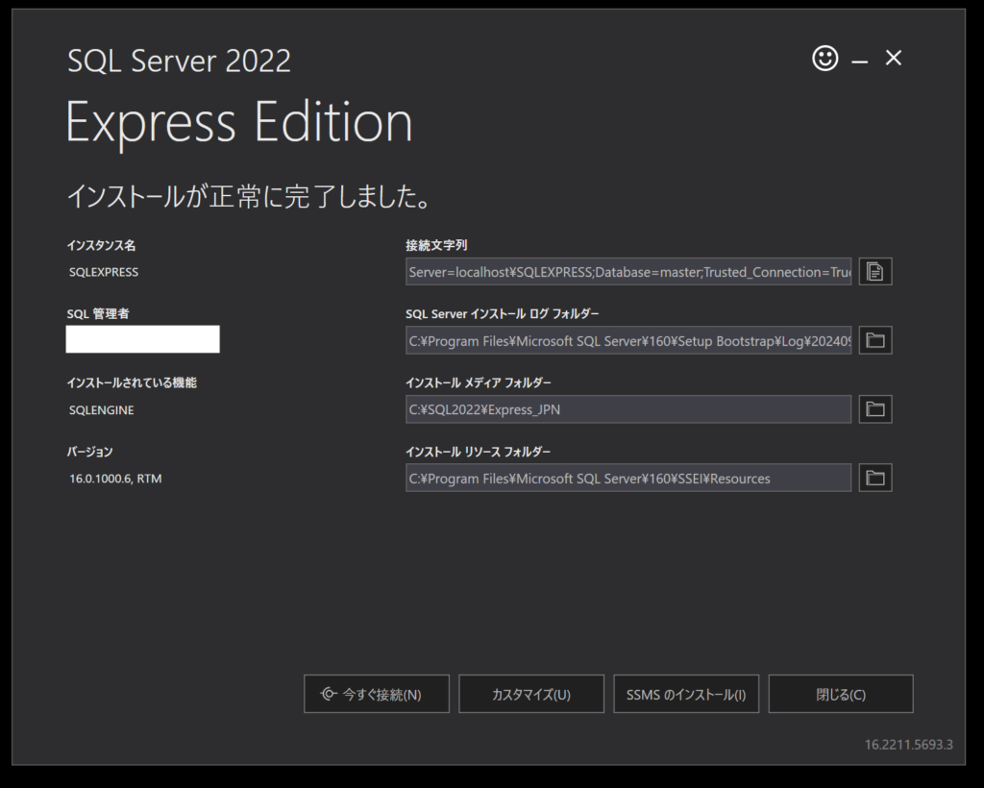The width and height of the screenshot is (984, 788).
Task: Close the installer using the X icon
Action: point(894,59)
